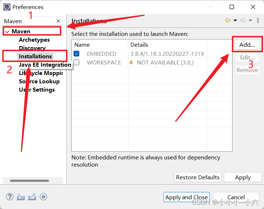This screenshot has width=264, height=209.
Task: Open the three-dot view menu
Action: coord(258,20)
